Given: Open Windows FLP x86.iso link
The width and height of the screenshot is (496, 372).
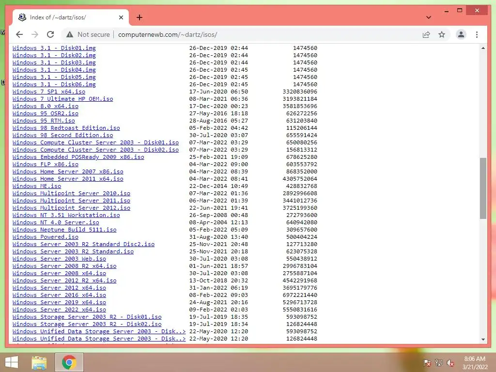Looking at the screenshot, I should [x=45, y=165].
